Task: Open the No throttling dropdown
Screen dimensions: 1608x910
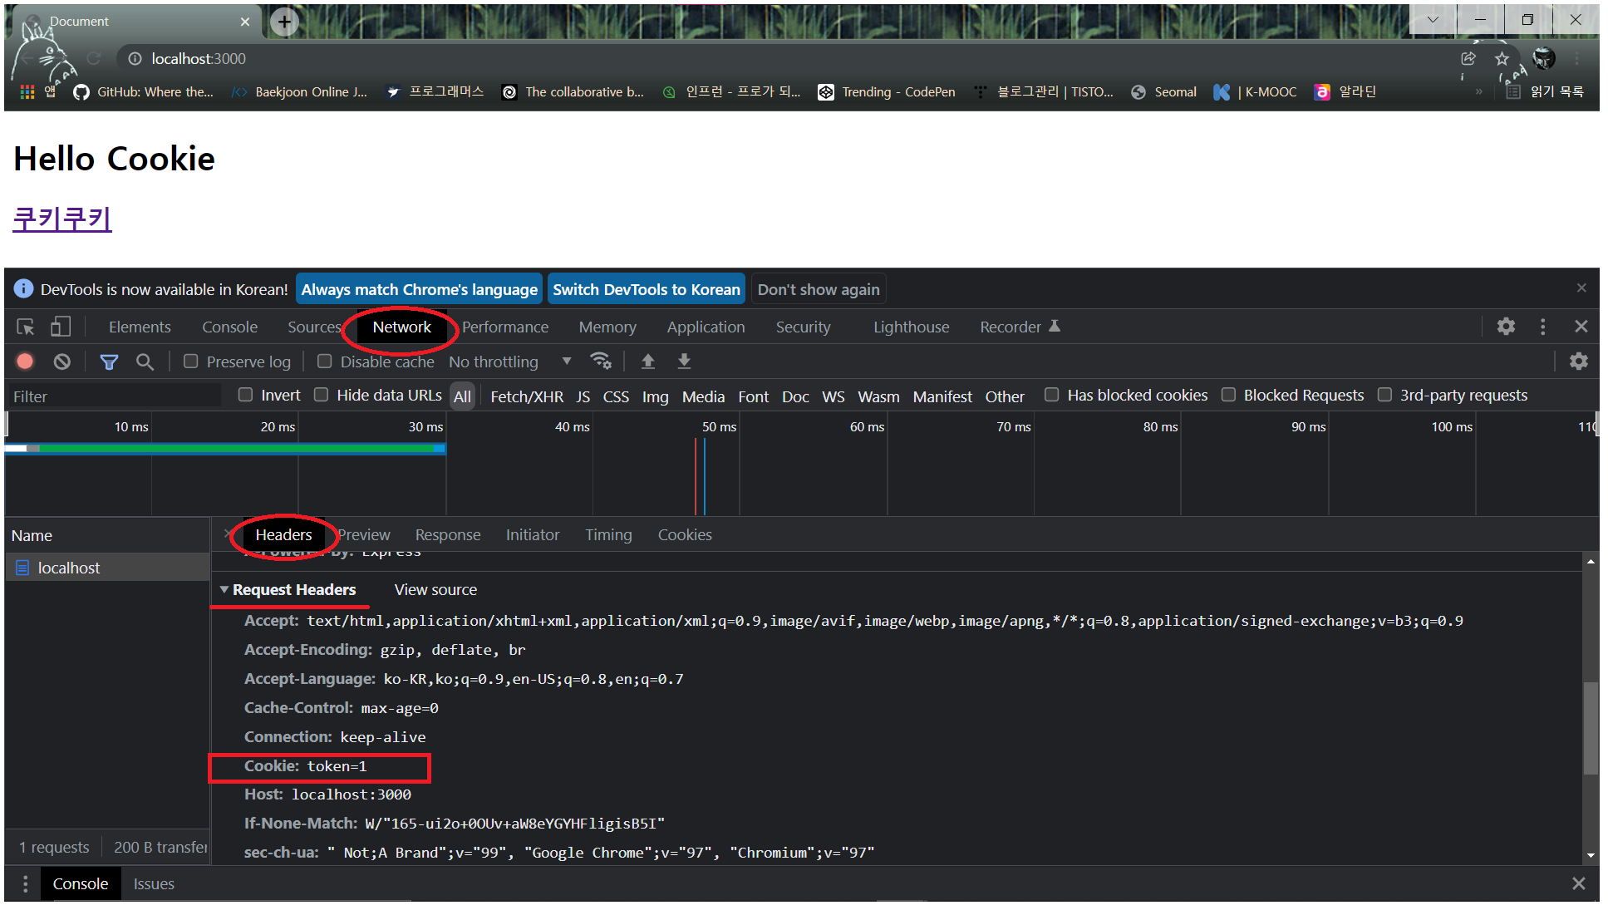Action: tap(510, 362)
